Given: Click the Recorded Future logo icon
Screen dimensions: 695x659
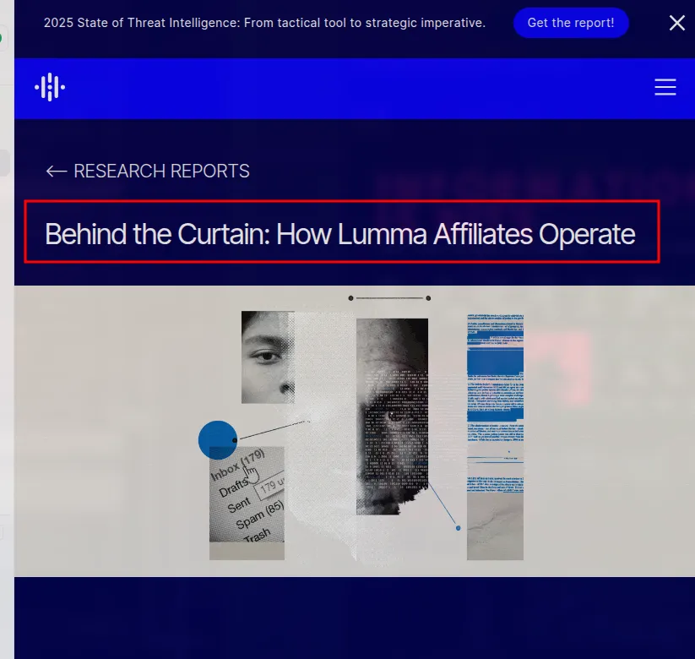Looking at the screenshot, I should pos(50,87).
